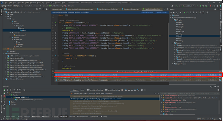The height and width of the screenshot is (121, 223).
Task: Choose PathPatternMatchableHandlerMapping implementation in popup
Action: pyautogui.click(x=138, y=77)
